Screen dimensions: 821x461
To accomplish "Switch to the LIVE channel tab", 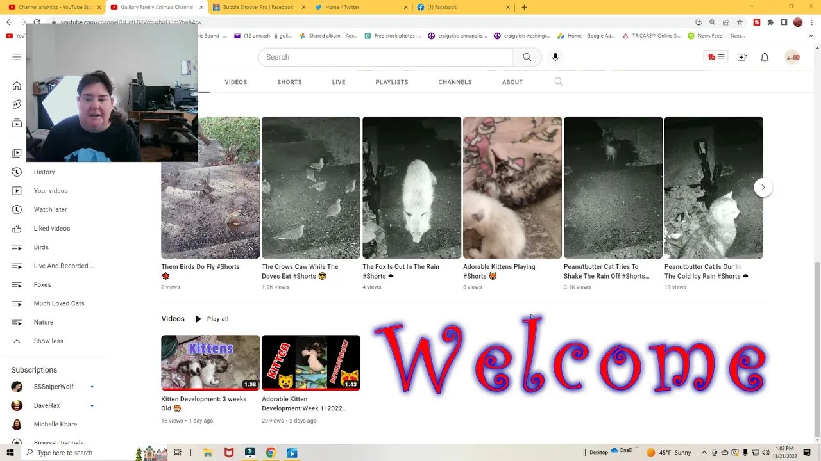I will pyautogui.click(x=339, y=82).
